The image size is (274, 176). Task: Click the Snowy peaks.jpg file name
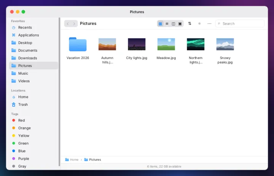click(225, 60)
